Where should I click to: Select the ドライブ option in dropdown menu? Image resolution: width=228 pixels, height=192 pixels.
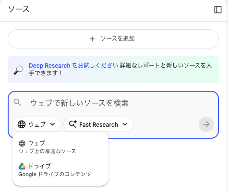point(60,170)
